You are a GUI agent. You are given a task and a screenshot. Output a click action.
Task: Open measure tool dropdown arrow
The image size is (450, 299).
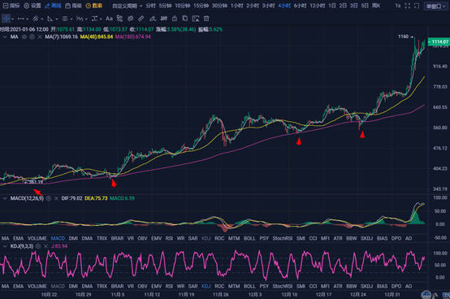click(x=101, y=19)
